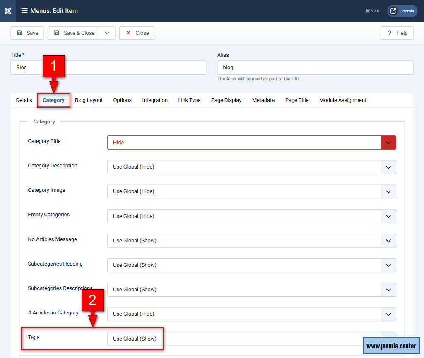This screenshot has height=358, width=424.
Task: Click the Joomla logo icon
Action: [8, 11]
